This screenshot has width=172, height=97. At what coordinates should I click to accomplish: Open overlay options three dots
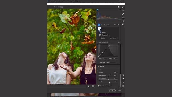point(119,43)
